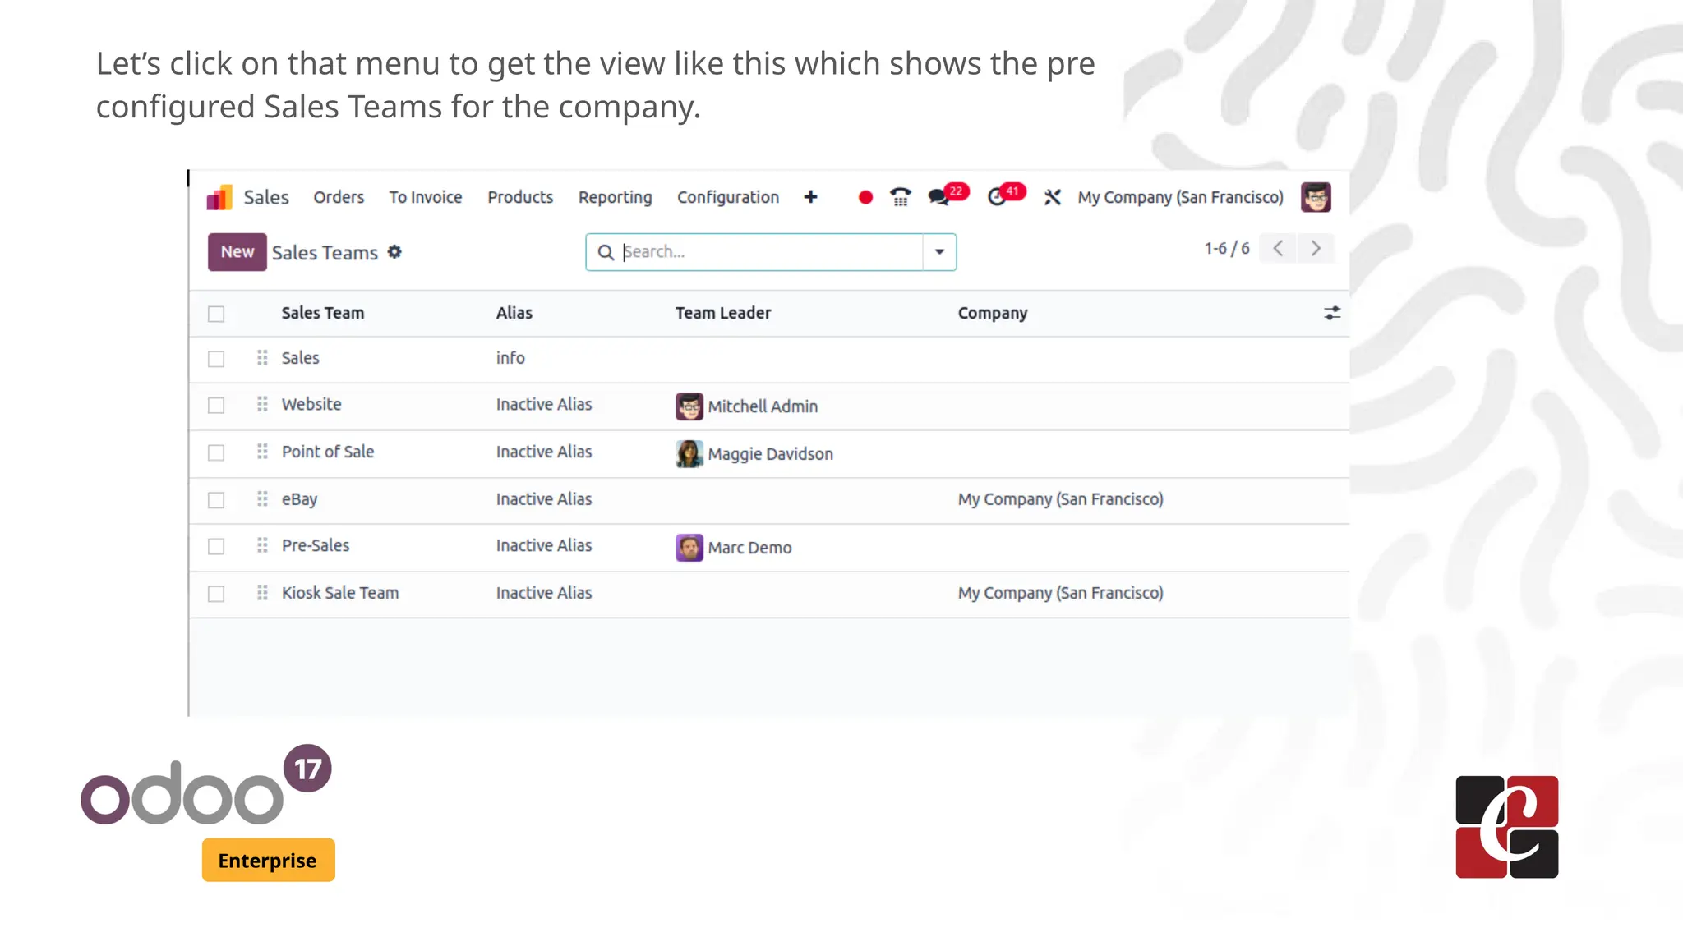Viewport: 1683px width, 946px height.
Task: Go to the next page arrow
Action: pyautogui.click(x=1316, y=248)
